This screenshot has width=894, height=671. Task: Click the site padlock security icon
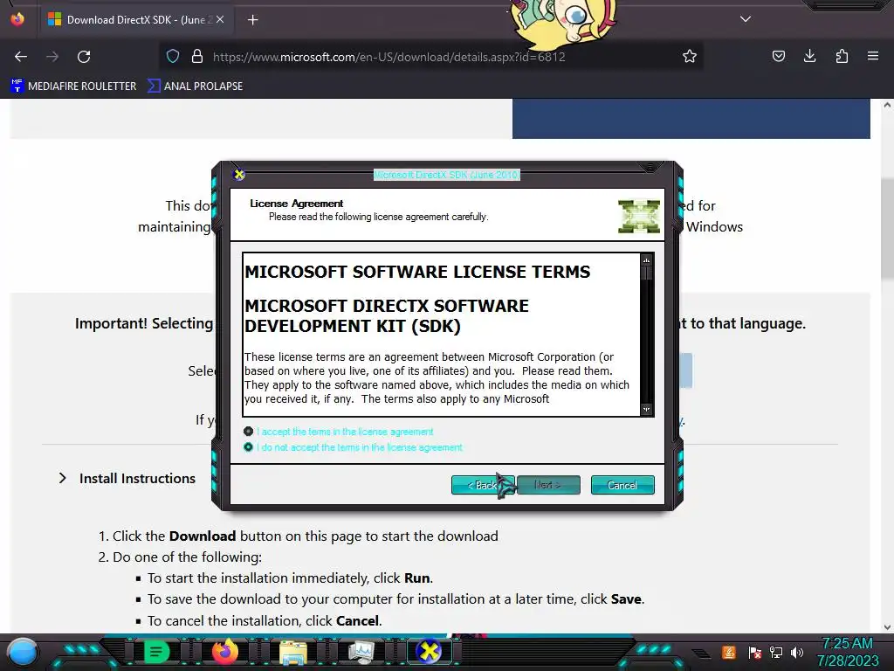(x=197, y=57)
